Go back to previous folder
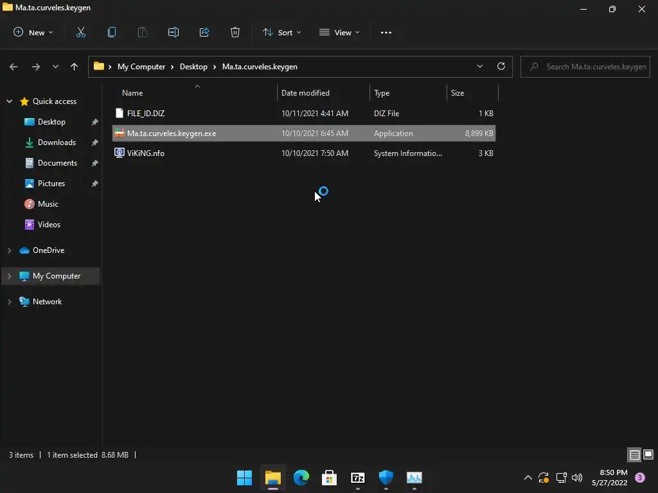 tap(13, 67)
